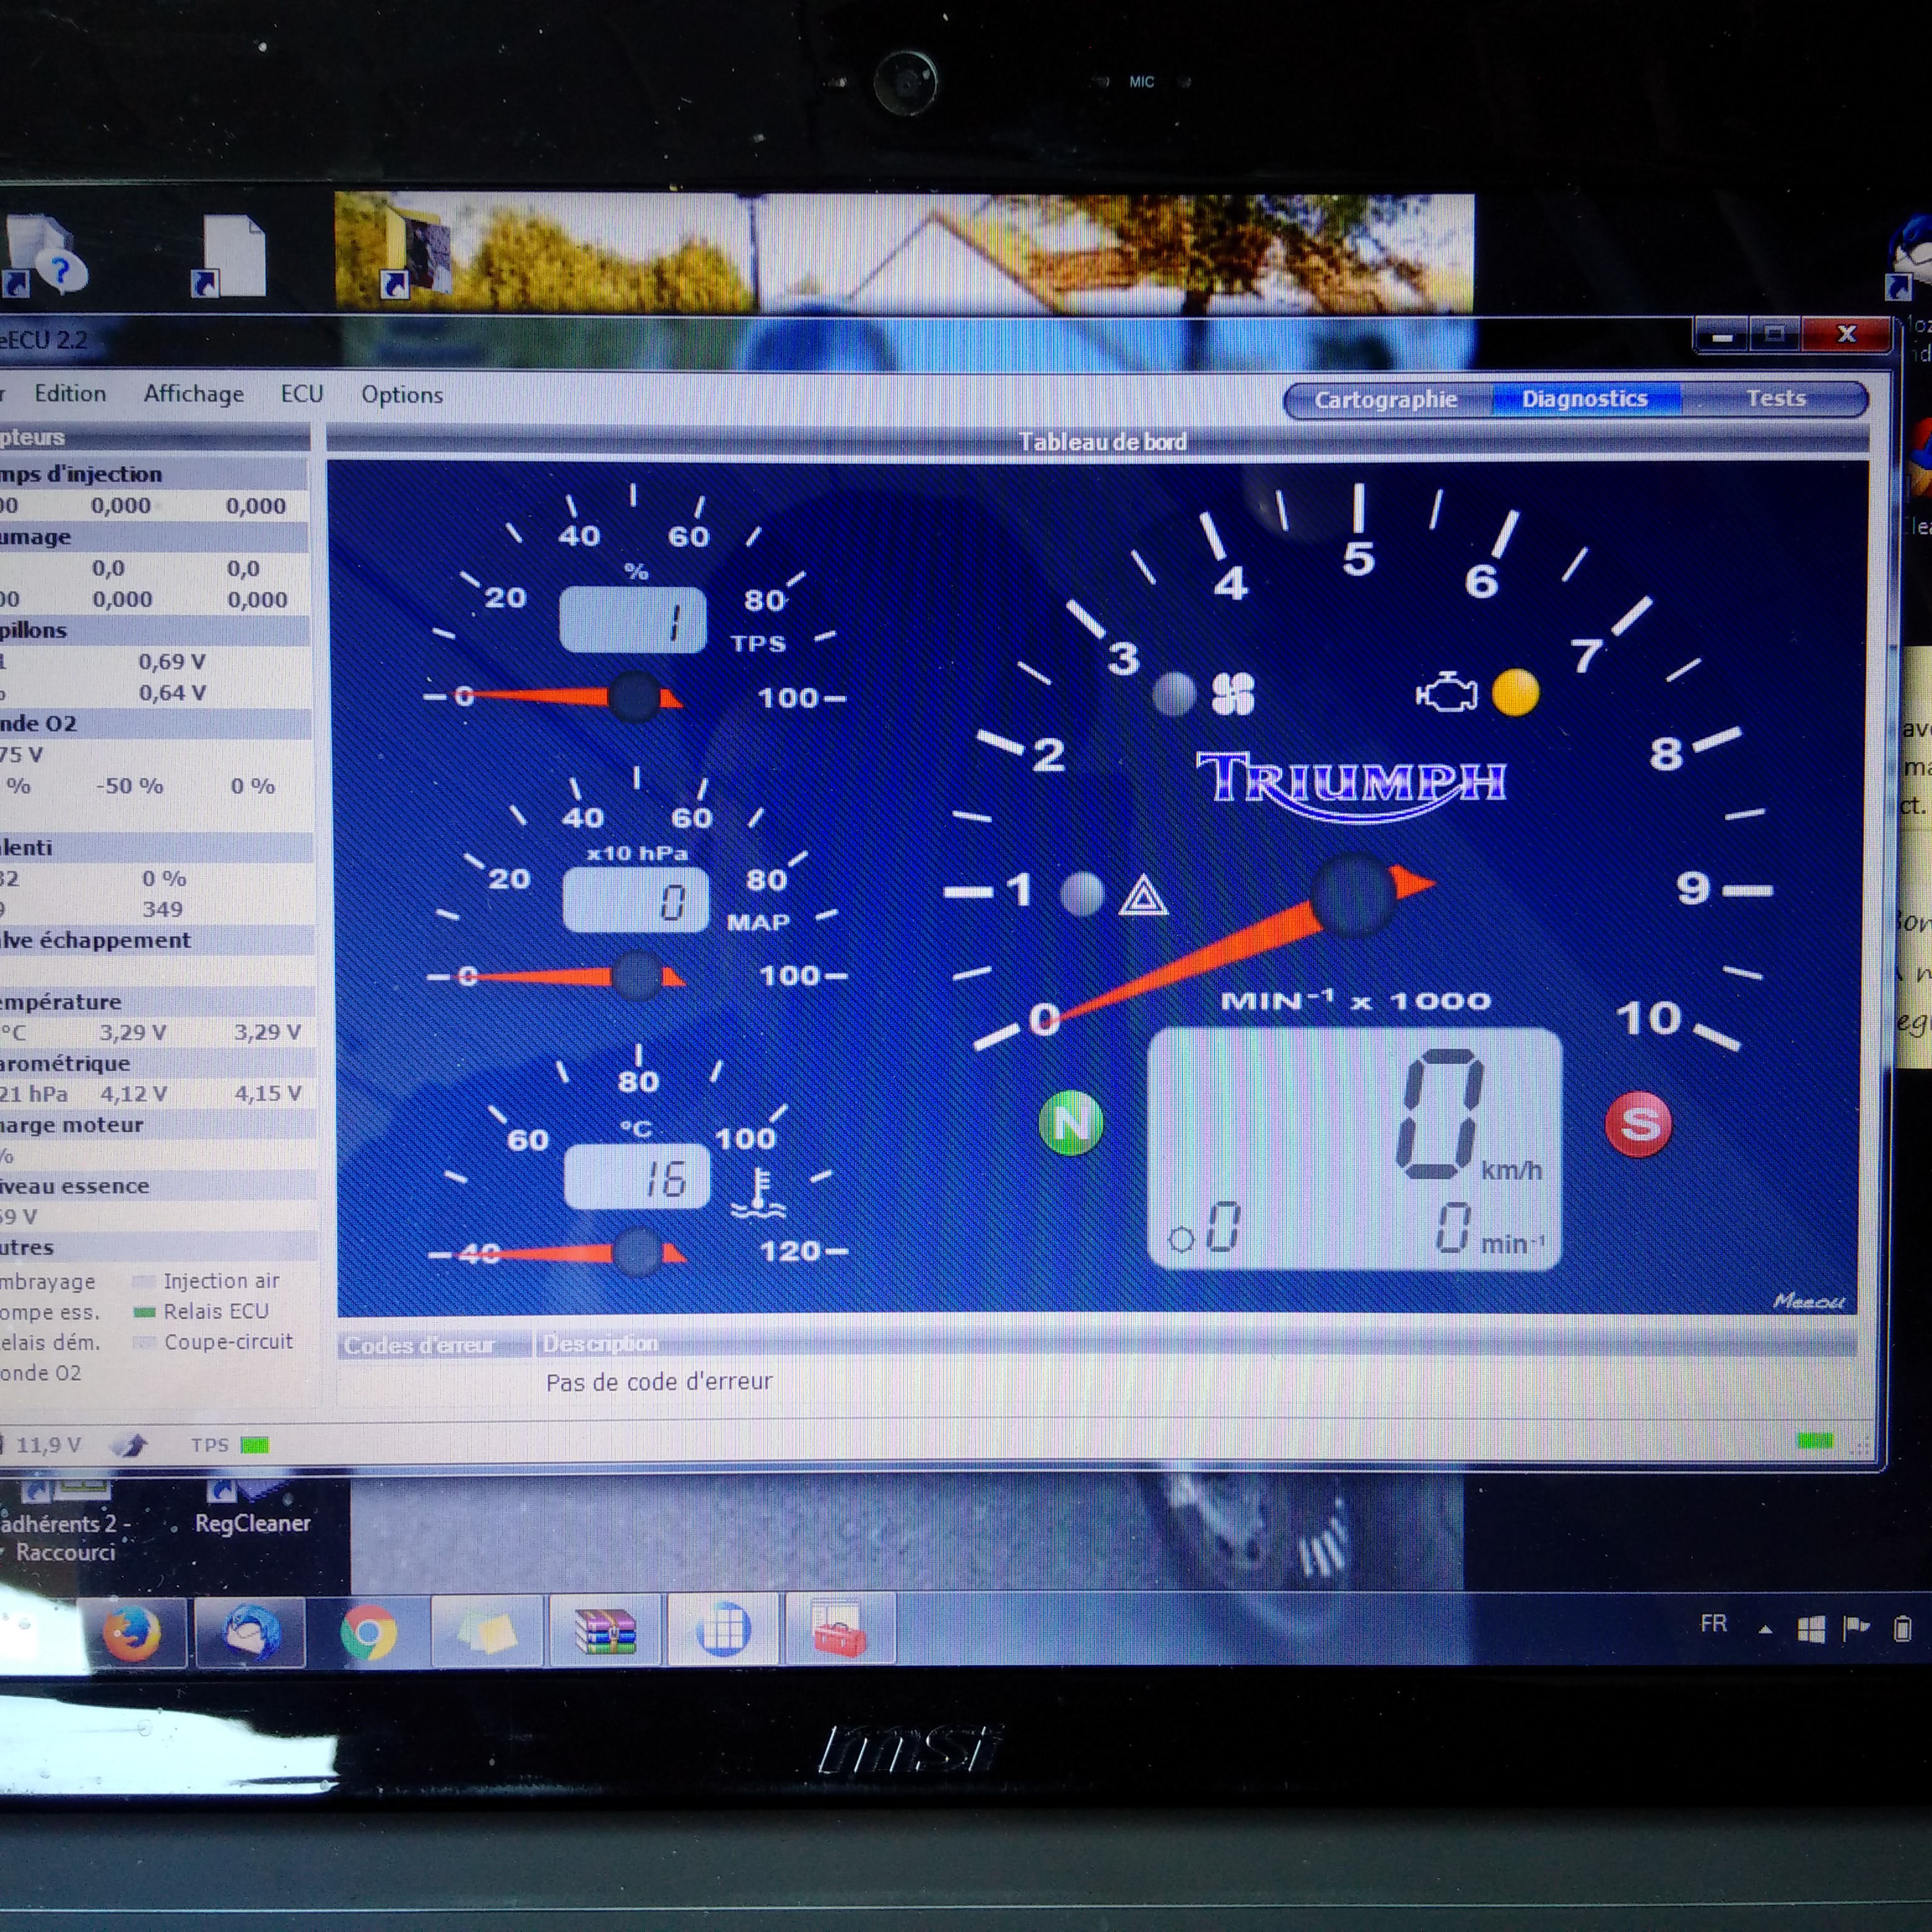This screenshot has width=1932, height=1932.
Task: Switch to the Cartographie tab
Action: pyautogui.click(x=1385, y=400)
